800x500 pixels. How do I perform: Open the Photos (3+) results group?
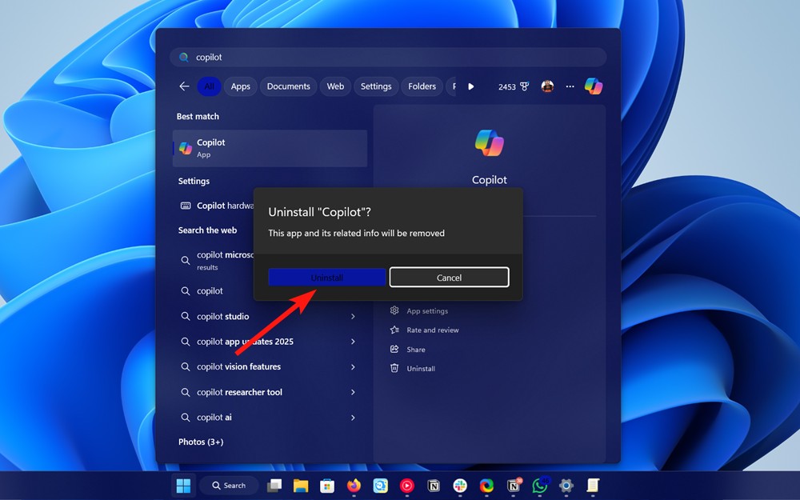(x=201, y=442)
